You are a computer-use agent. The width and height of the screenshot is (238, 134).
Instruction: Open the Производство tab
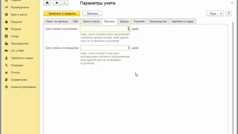pos(158,22)
